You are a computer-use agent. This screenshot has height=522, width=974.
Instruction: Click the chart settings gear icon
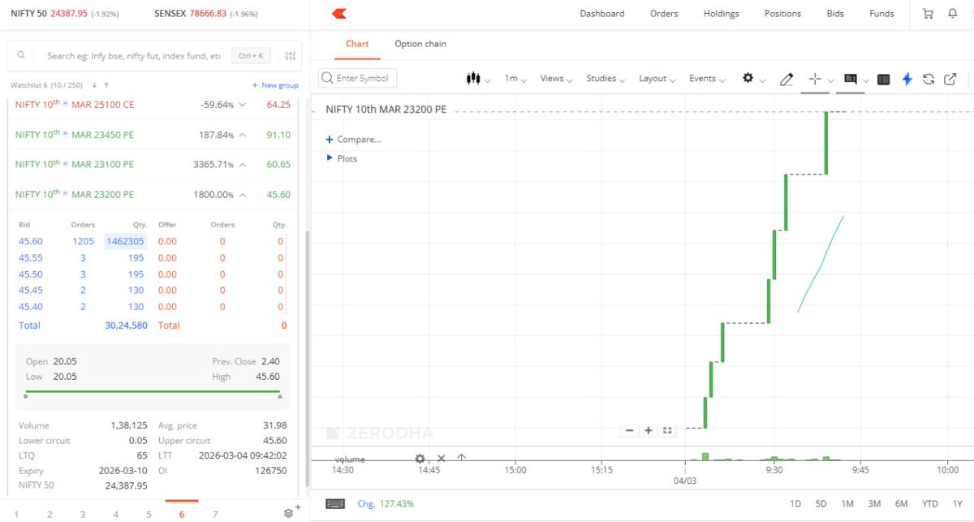pos(748,78)
